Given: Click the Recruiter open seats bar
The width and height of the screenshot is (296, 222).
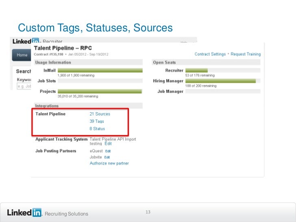Looking at the screenshot, I should [223, 70].
